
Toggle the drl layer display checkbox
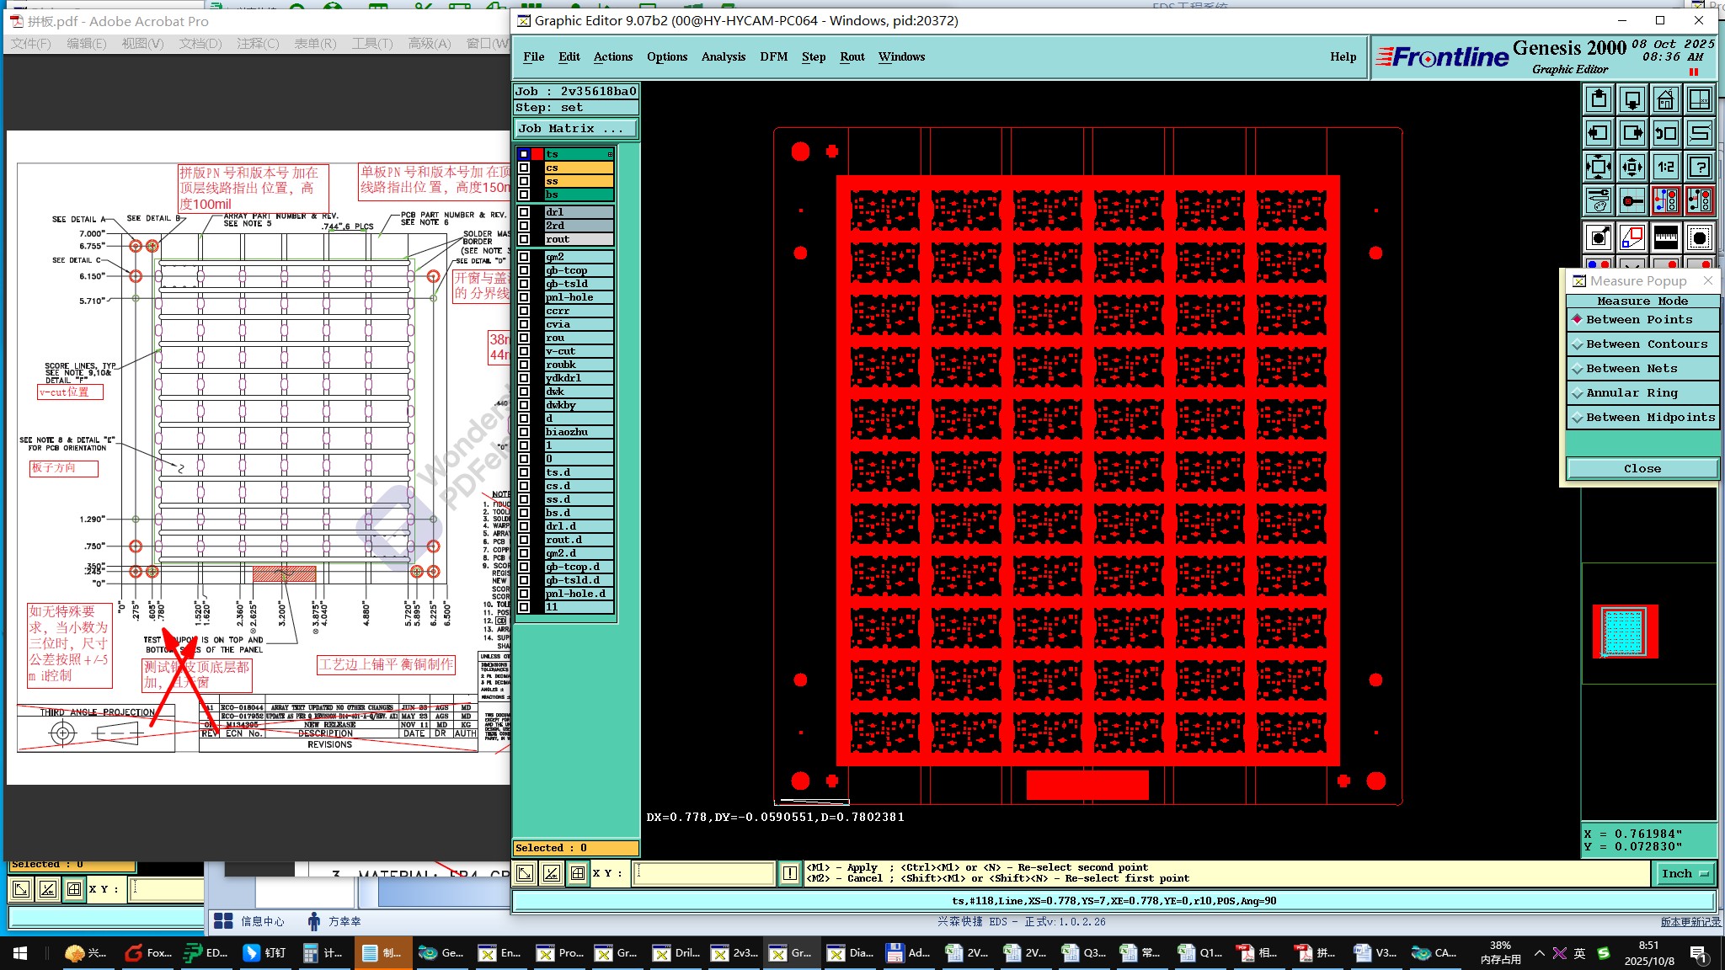tap(524, 212)
